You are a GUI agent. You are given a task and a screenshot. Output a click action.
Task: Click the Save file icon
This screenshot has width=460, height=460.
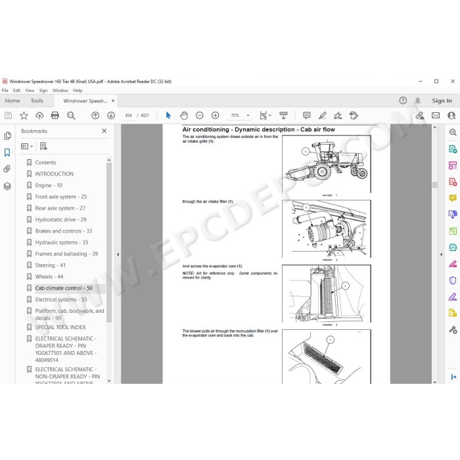tap(8, 116)
